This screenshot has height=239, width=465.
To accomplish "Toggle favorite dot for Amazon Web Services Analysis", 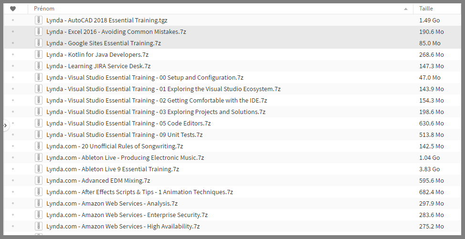I will coord(13,203).
